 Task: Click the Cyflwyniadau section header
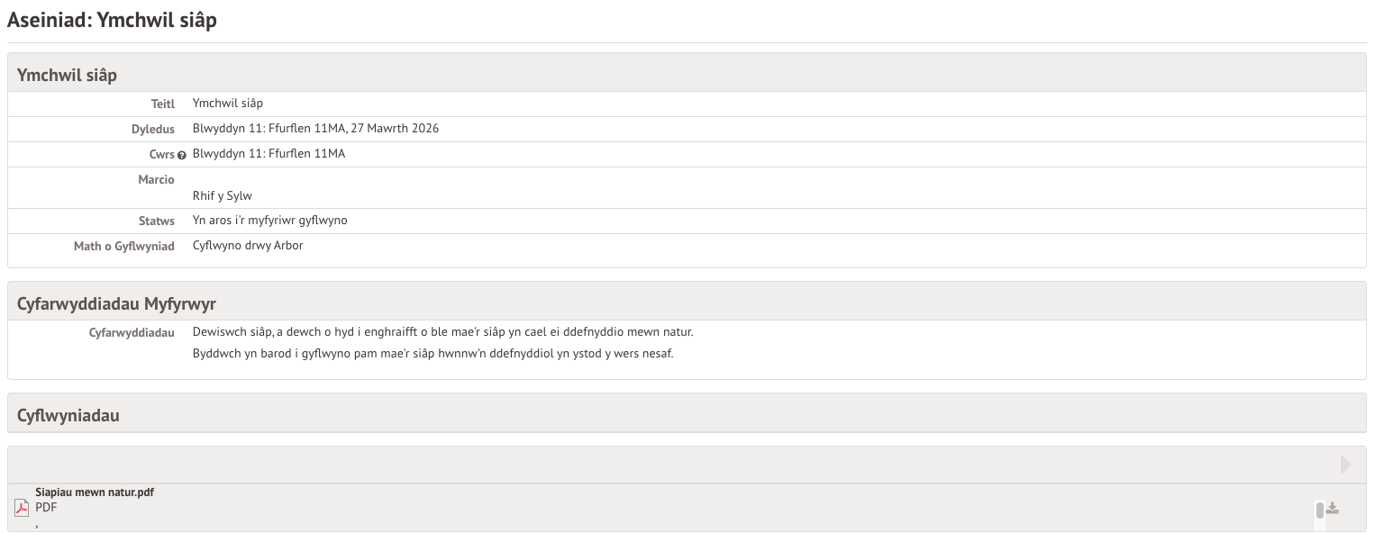point(68,415)
